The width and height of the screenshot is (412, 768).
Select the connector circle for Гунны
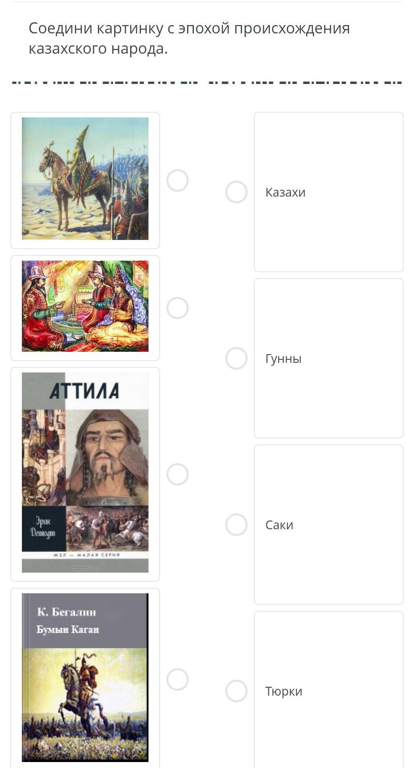pos(236,359)
